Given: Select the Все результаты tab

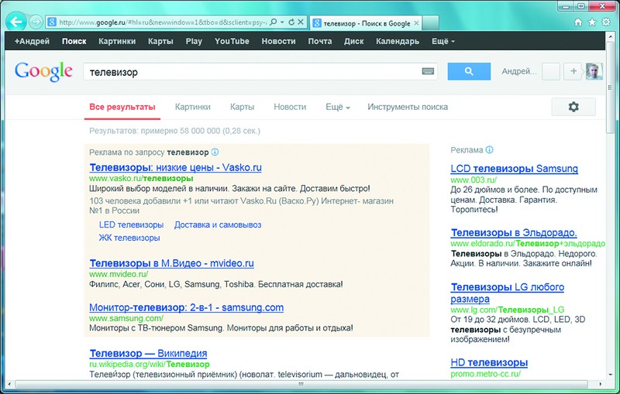Looking at the screenshot, I should [122, 107].
